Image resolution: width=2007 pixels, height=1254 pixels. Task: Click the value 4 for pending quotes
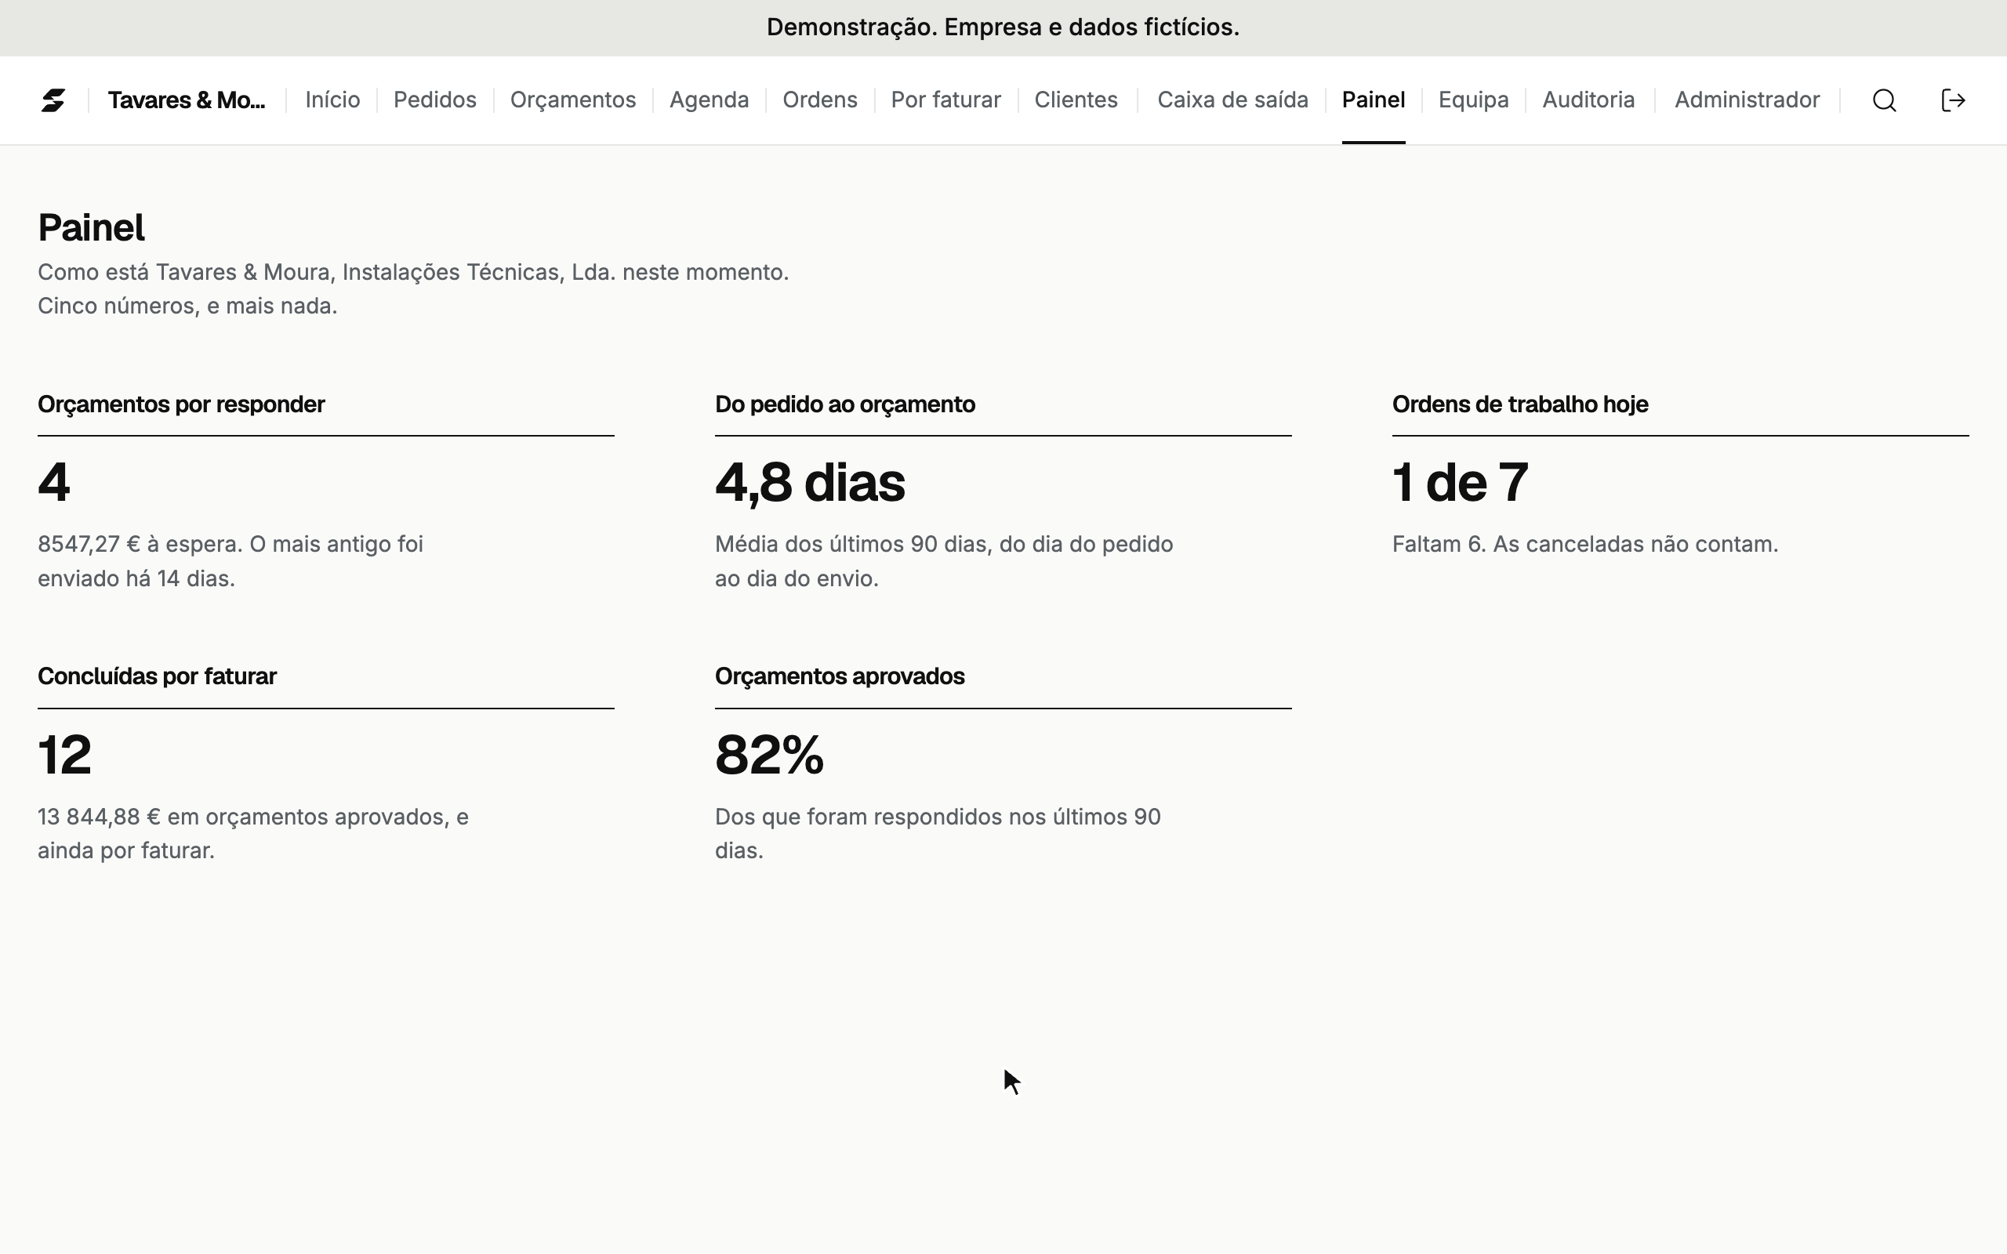[54, 483]
